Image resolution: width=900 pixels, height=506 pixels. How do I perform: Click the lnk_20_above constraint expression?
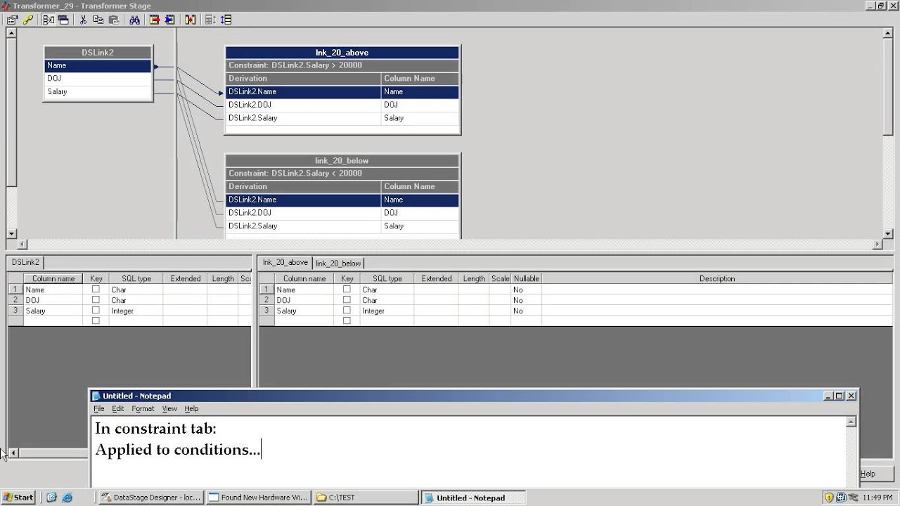click(x=342, y=65)
